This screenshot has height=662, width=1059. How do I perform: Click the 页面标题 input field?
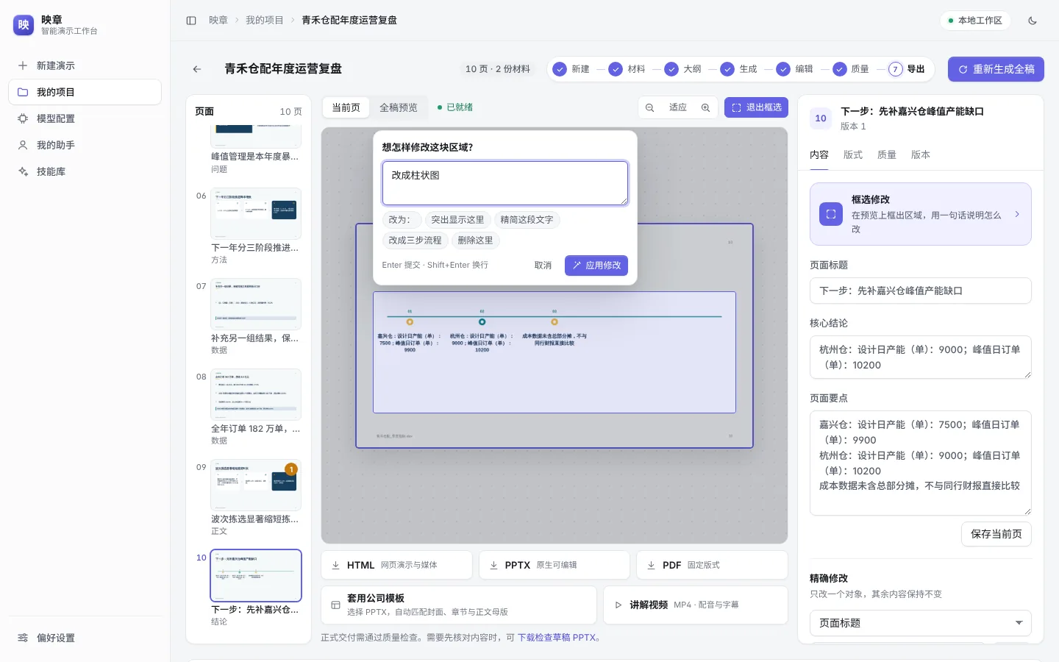point(920,291)
